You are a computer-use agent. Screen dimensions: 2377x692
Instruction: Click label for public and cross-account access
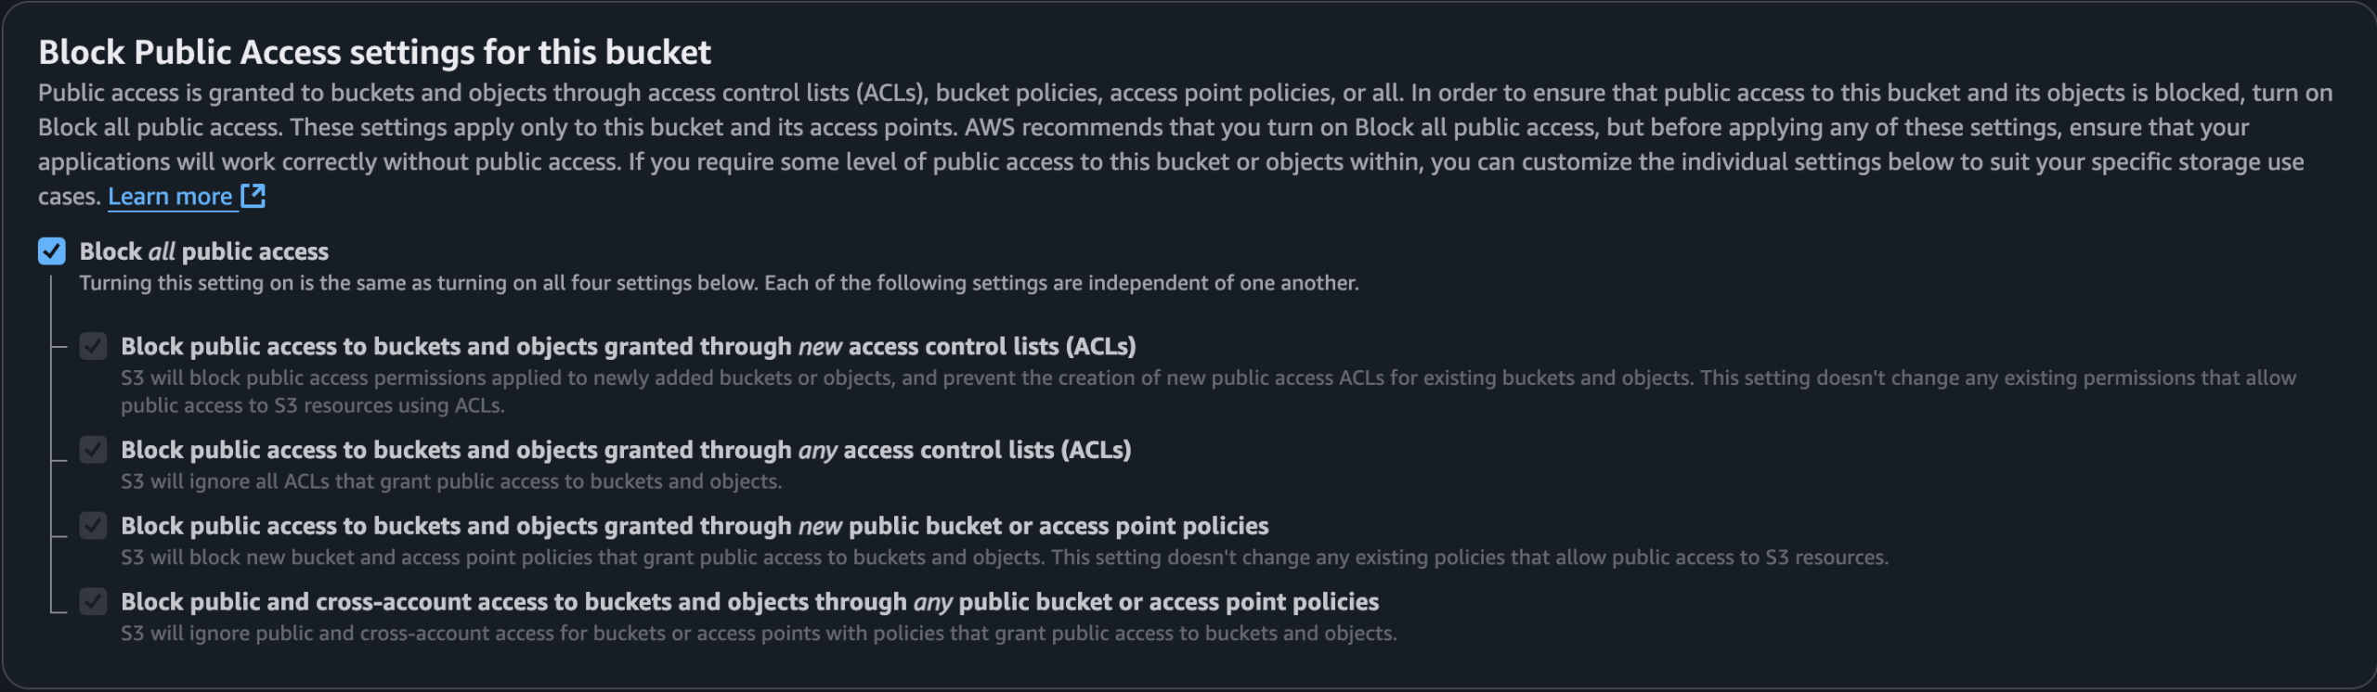click(749, 602)
